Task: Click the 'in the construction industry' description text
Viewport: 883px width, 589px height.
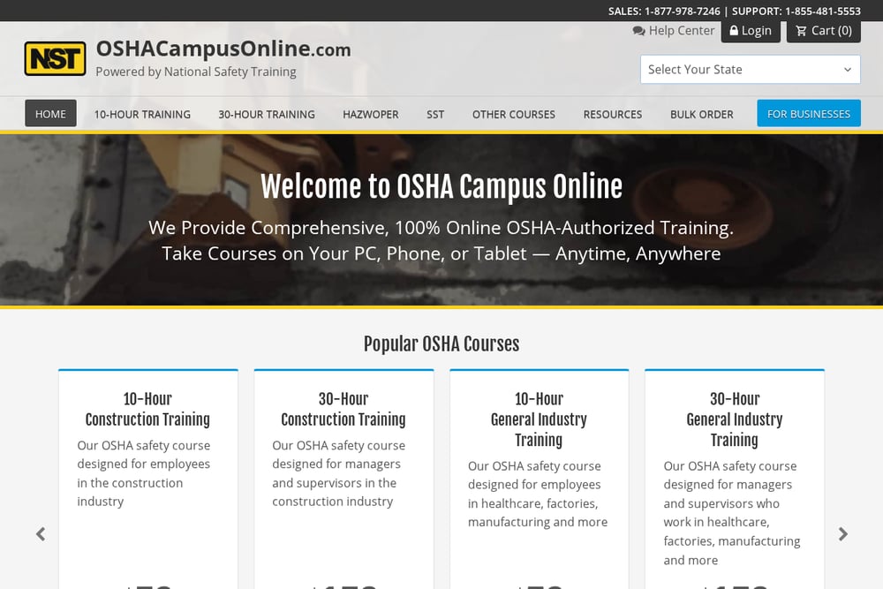Action: coord(130,492)
